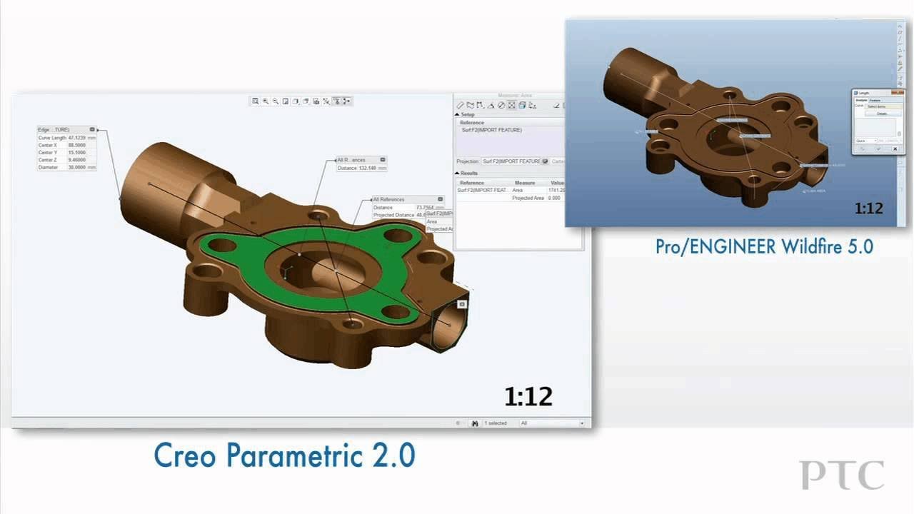Select the Area row in Results table
The height and width of the screenshot is (514, 914).
point(511,190)
